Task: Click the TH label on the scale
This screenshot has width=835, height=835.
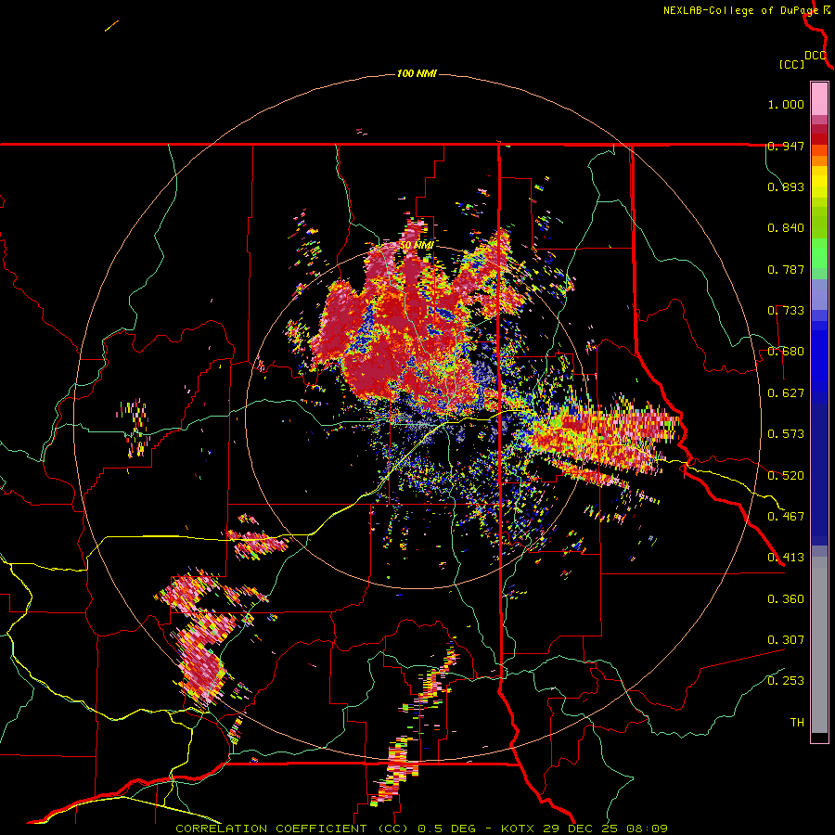Action: 797,723
